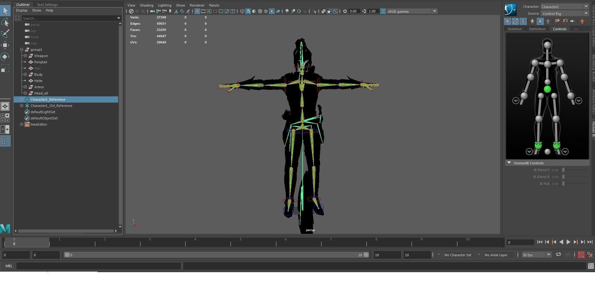
Task: Toggle playback loop mode button
Action: (x=559, y=255)
